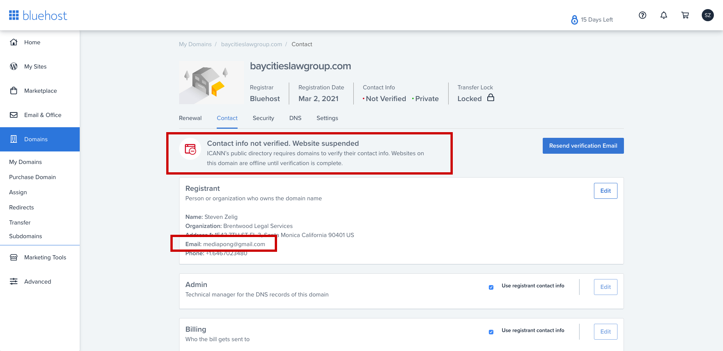723x351 pixels.
Task: Click the bluehost grid logo icon
Action: point(14,15)
